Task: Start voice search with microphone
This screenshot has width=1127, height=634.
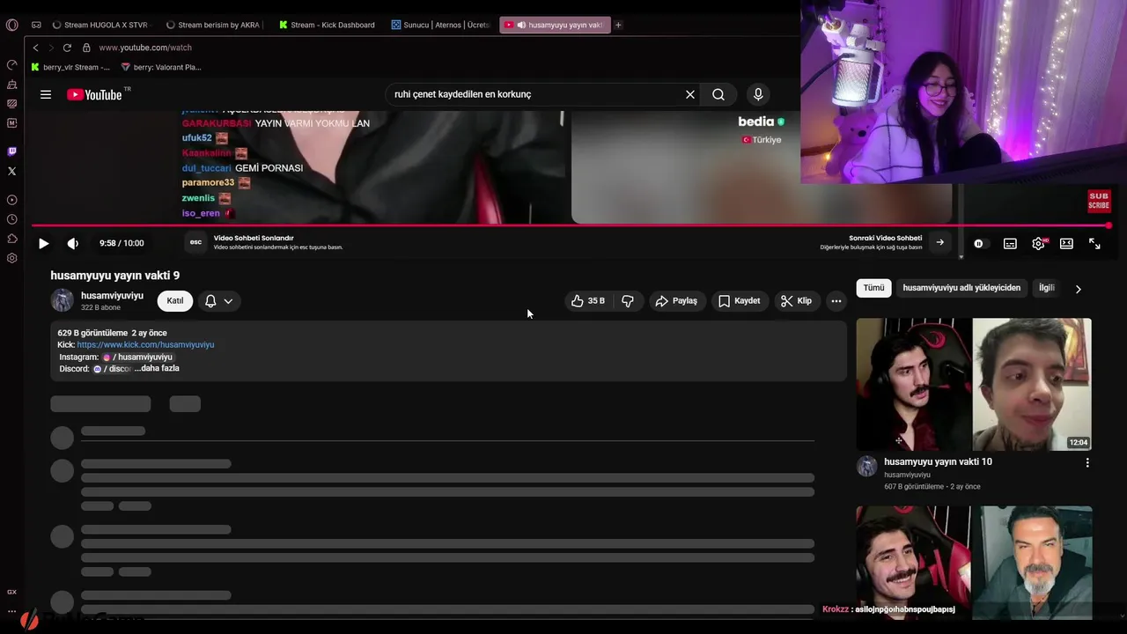Action: tap(758, 94)
